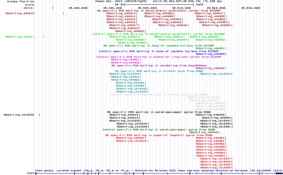Select the ADediting_1616950 item at bottom
Image resolution: width=283 pixels, height=175 pixels.
pos(216,168)
